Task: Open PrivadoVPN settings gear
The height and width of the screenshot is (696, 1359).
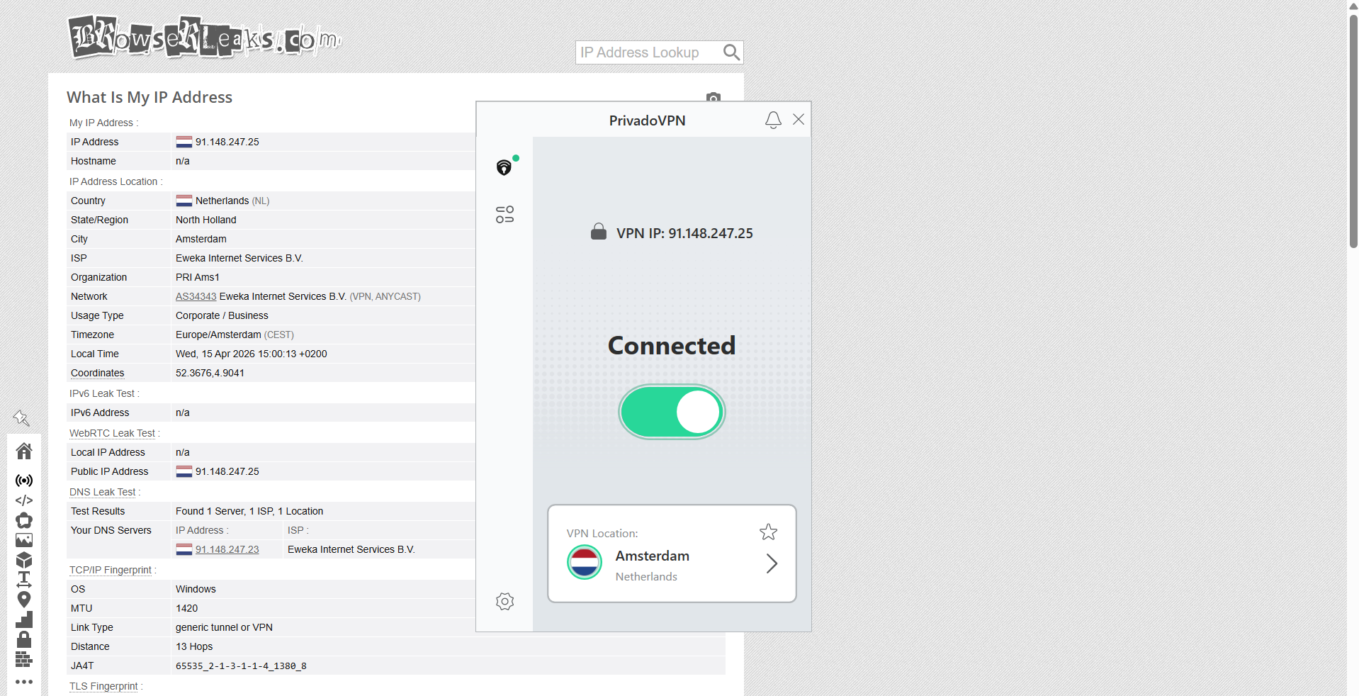Action: tap(505, 601)
